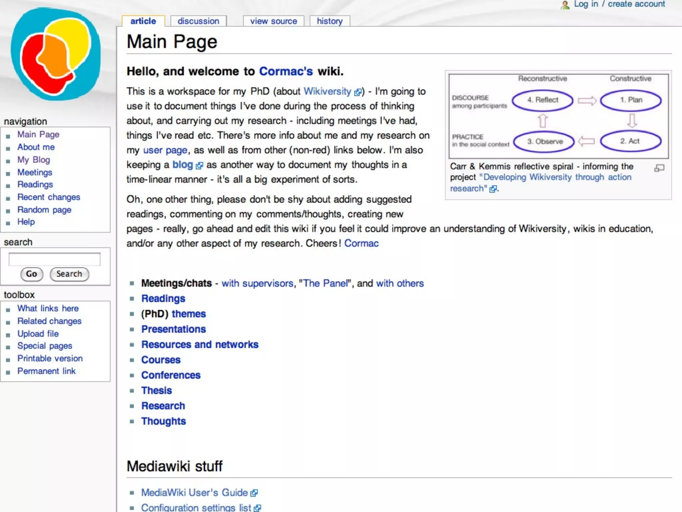Viewport: 682px width, 512px height.
Task: Click external icon after MediaWiki User's Guide
Action: (x=254, y=493)
